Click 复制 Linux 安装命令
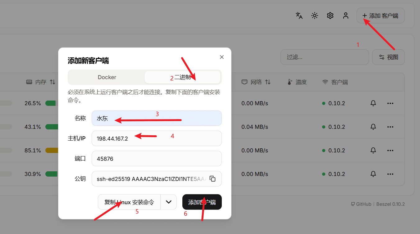Screen dimensions: 420x234 click(129, 202)
